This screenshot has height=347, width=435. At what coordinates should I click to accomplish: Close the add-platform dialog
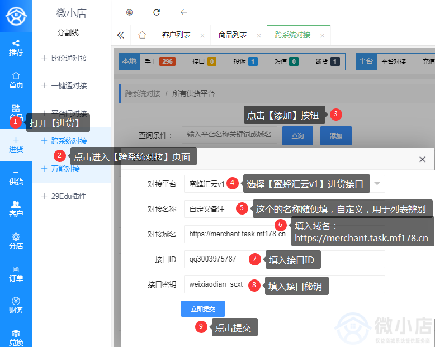(x=422, y=159)
